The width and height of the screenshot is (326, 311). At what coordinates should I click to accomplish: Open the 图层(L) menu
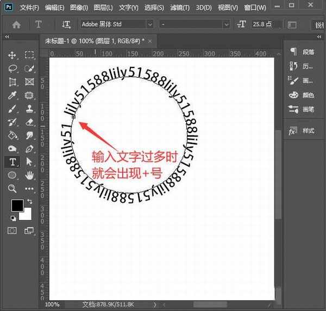102,8
